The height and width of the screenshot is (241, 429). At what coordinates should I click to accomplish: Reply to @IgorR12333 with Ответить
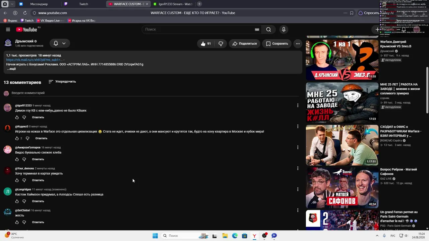(38, 117)
